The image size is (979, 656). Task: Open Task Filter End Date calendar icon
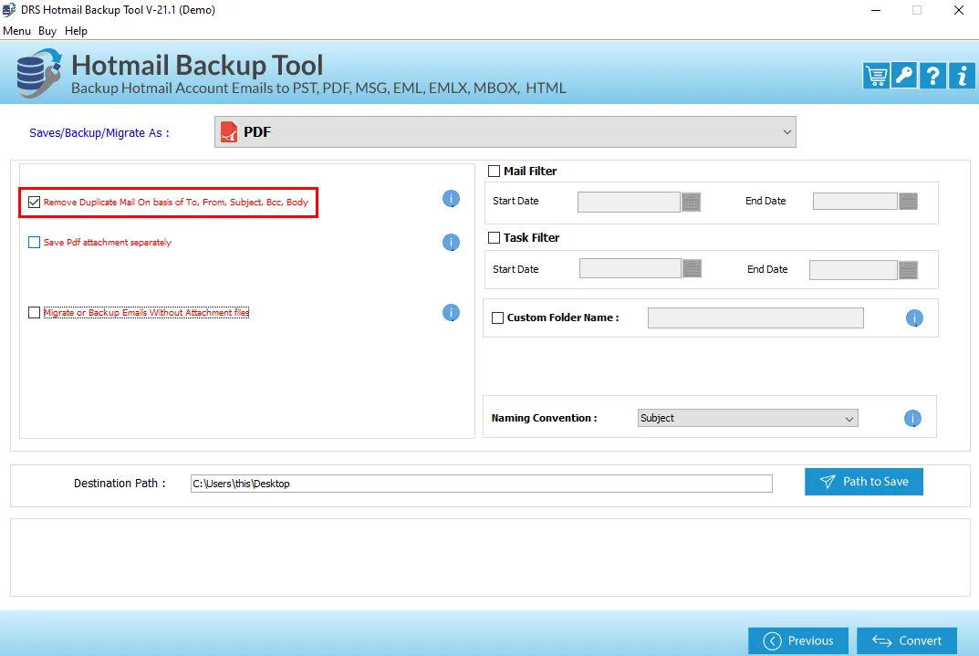coord(908,270)
